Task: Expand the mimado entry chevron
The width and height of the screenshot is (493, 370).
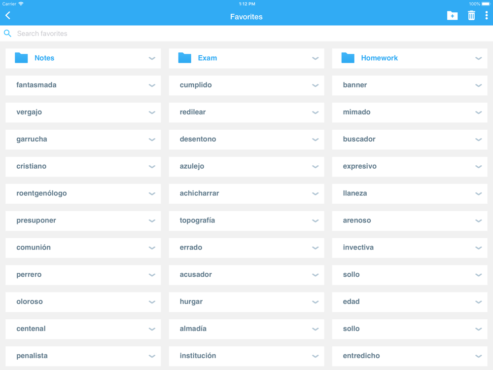Action: [x=478, y=112]
